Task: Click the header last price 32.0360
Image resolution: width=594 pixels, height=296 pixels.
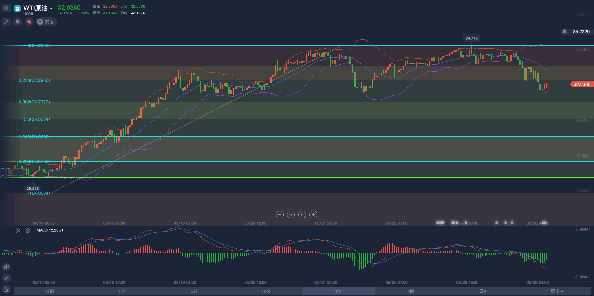Action: (x=69, y=7)
